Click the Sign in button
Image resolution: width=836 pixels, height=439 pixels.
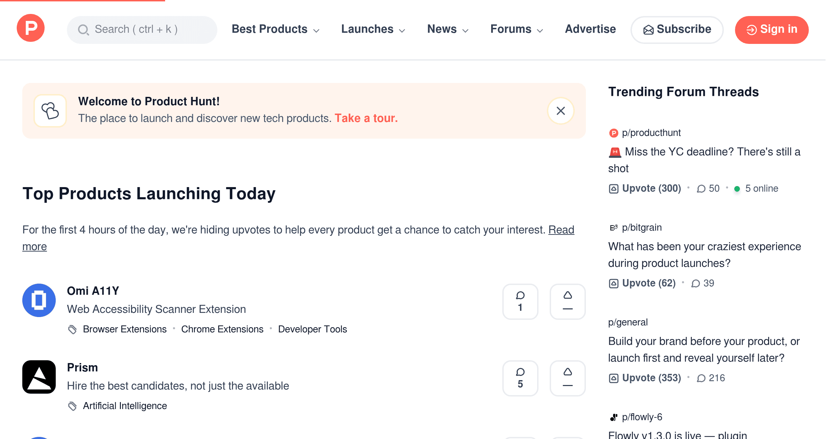coord(772,30)
